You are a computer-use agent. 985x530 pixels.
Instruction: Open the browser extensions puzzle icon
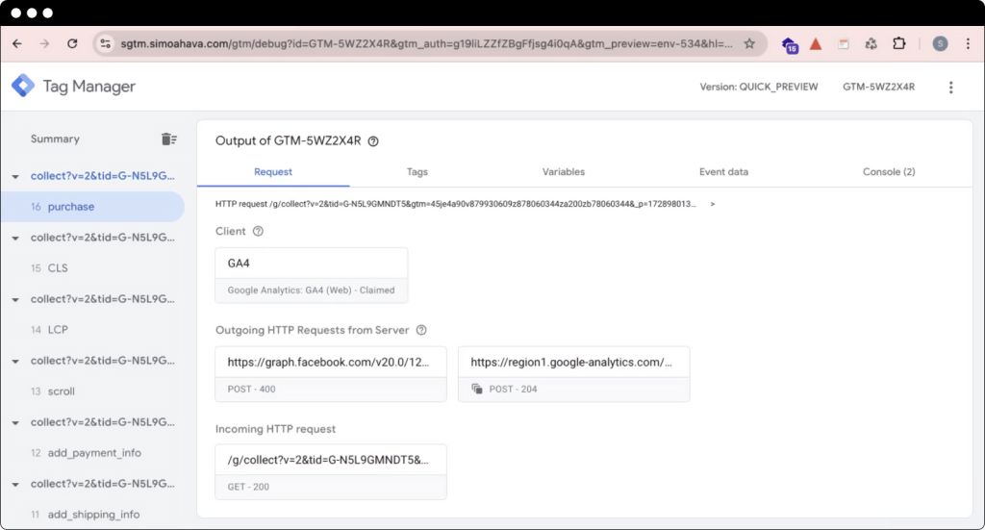tap(899, 43)
